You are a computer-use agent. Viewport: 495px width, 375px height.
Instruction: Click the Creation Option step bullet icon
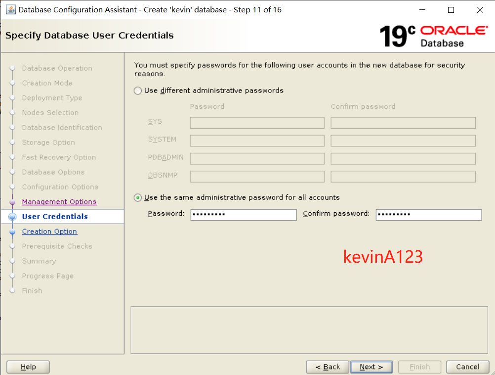pos(12,232)
